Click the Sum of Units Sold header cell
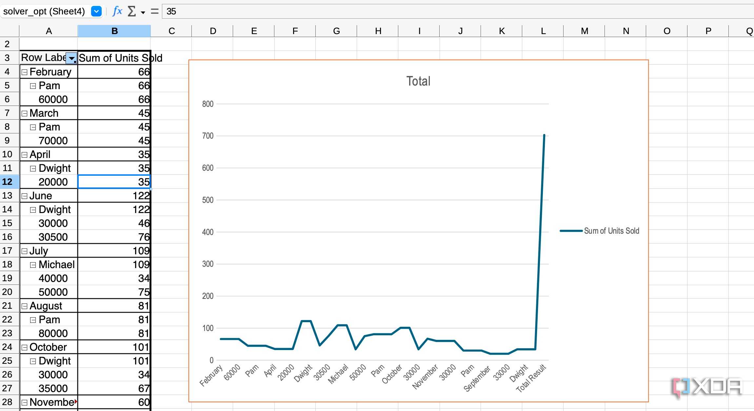 [x=114, y=58]
